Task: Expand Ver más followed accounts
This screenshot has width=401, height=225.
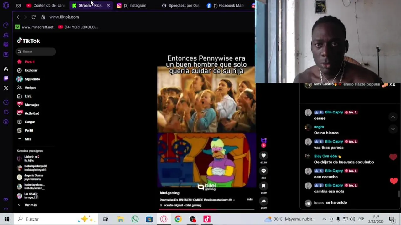Action: point(28,205)
